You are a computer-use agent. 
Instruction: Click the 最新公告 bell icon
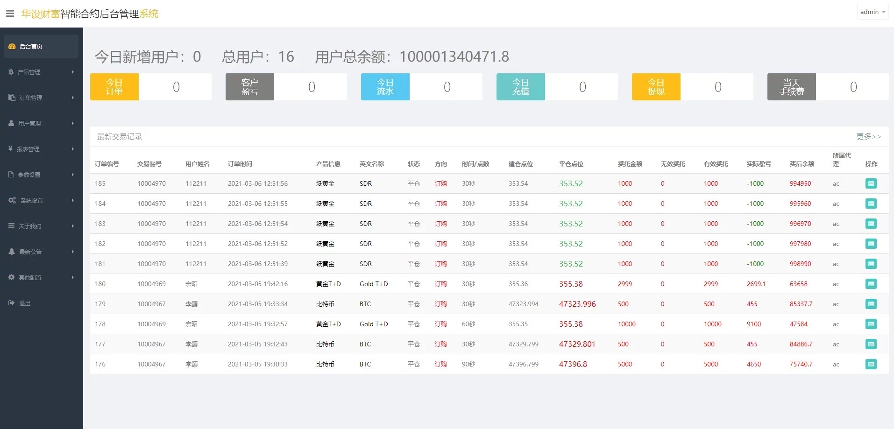[11, 252]
